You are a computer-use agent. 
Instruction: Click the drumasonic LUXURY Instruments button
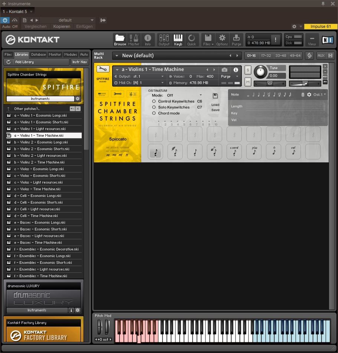pyautogui.click(x=37, y=310)
